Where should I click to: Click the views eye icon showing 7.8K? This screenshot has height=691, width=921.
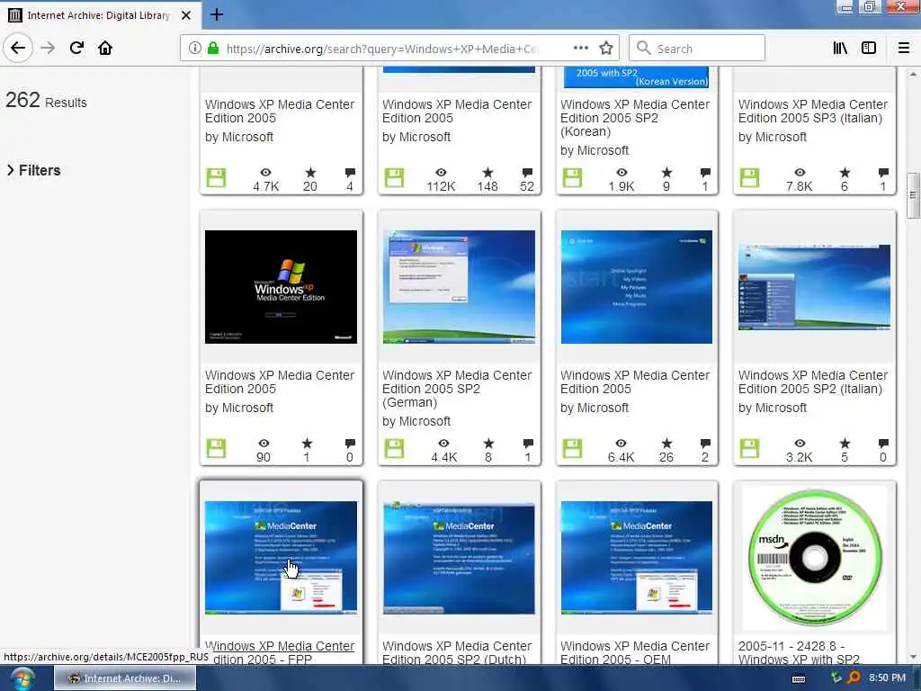pyautogui.click(x=800, y=173)
